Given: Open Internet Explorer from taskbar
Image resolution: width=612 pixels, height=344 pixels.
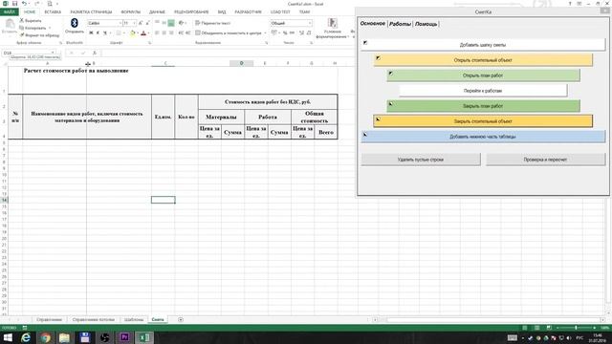Looking at the screenshot, I should (26, 337).
